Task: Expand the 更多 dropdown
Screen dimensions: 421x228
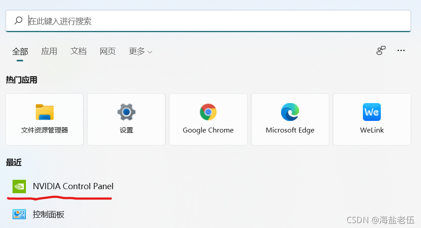Action: point(140,51)
